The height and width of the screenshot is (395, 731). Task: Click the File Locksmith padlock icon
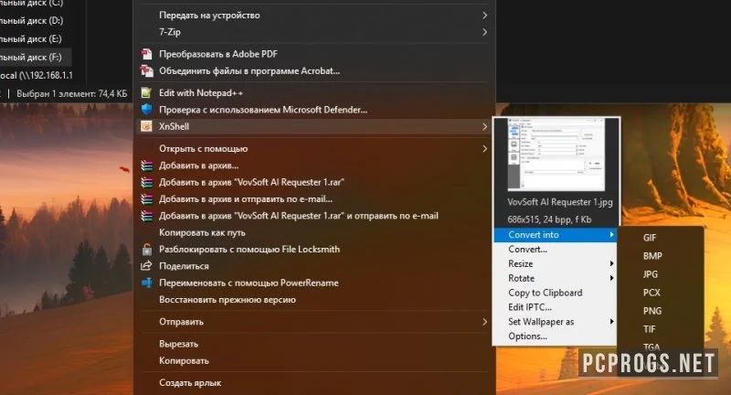147,249
